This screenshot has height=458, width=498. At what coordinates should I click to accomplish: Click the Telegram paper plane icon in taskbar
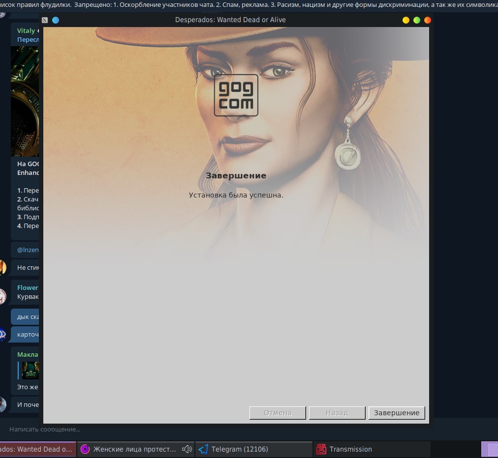[x=203, y=449]
